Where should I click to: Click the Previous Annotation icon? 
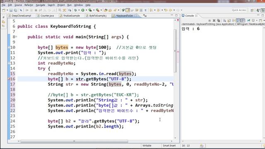pos(158,10)
